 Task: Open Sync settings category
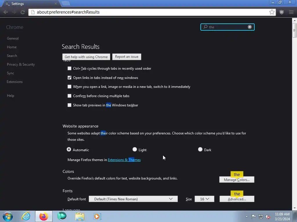pyautogui.click(x=10, y=73)
